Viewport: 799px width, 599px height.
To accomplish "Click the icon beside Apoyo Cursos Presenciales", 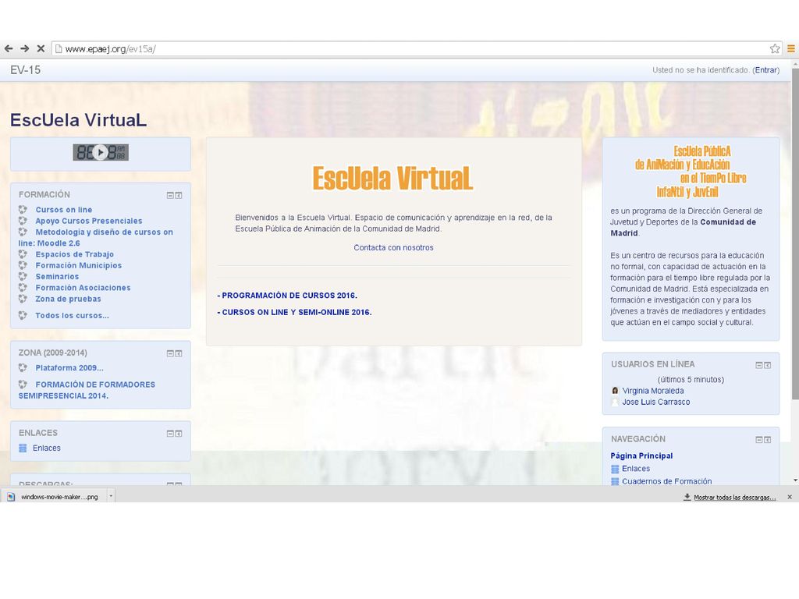I will click(23, 221).
